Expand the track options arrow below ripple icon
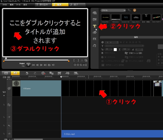The width and height of the screenshot is (163, 140). (4, 96)
